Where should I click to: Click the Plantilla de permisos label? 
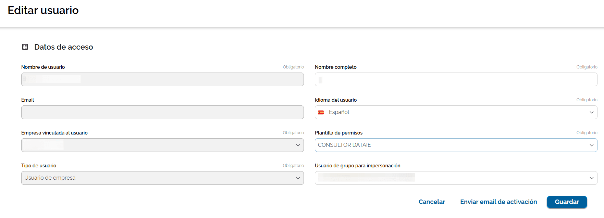tap(338, 133)
